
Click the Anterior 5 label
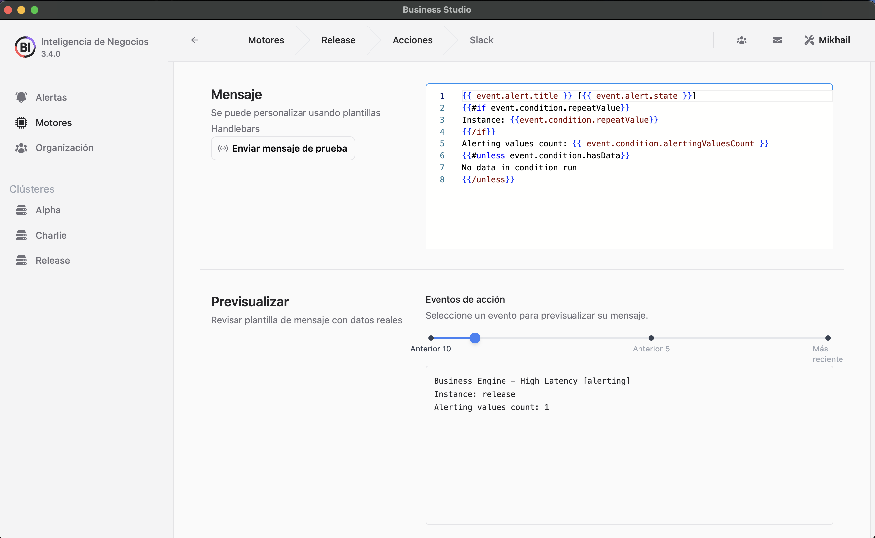click(651, 349)
